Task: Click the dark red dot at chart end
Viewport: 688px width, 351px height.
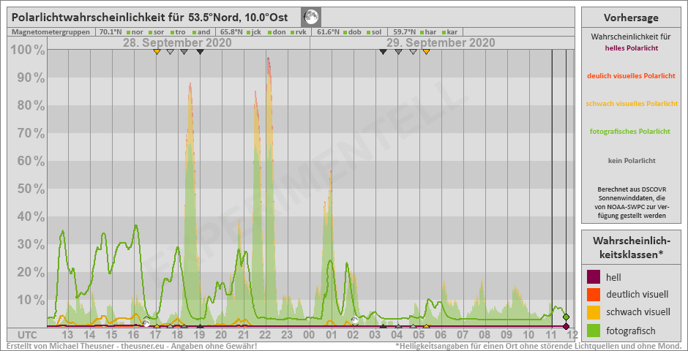Action: (x=567, y=326)
